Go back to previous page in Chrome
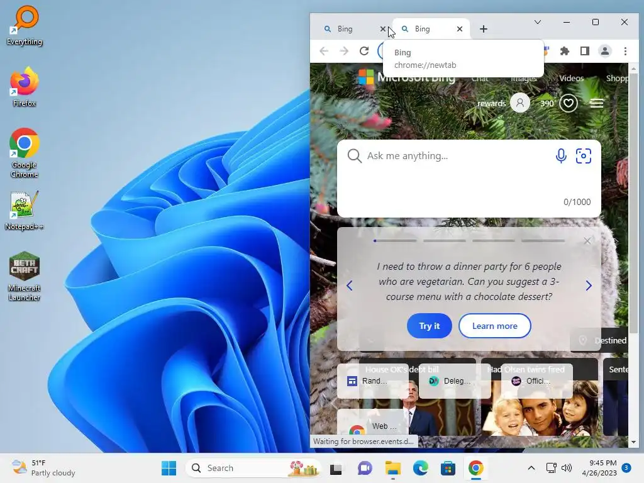The height and width of the screenshot is (483, 644). (x=324, y=51)
